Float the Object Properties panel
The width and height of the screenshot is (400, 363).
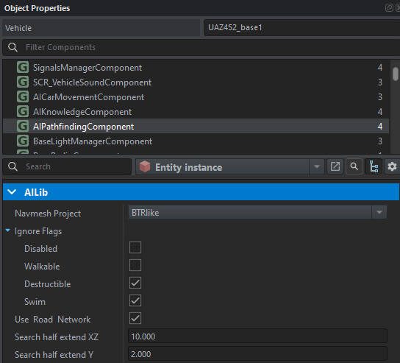389,8
